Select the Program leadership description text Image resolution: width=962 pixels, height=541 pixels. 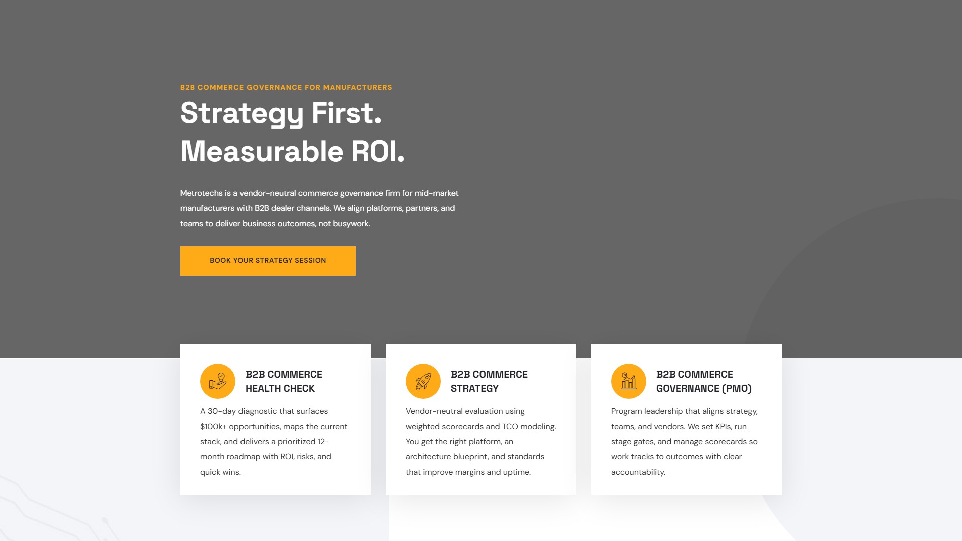coord(684,441)
